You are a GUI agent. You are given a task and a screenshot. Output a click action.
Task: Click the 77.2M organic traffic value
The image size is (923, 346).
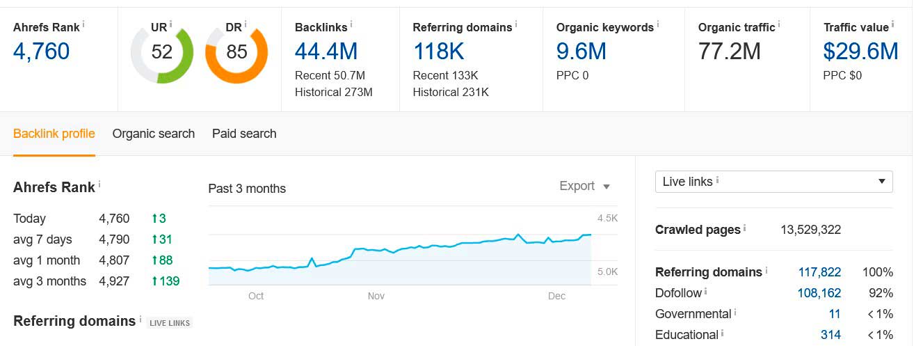coord(730,52)
